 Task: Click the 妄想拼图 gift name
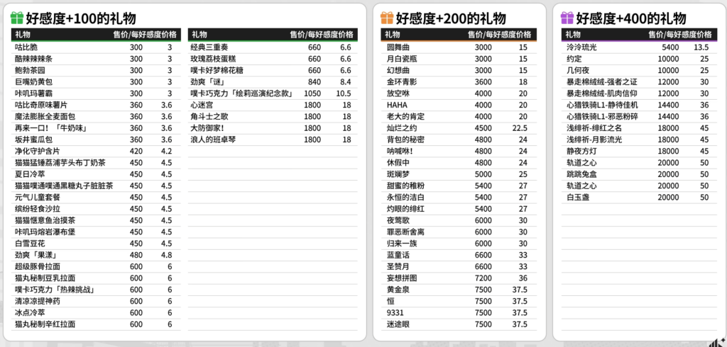point(402,278)
